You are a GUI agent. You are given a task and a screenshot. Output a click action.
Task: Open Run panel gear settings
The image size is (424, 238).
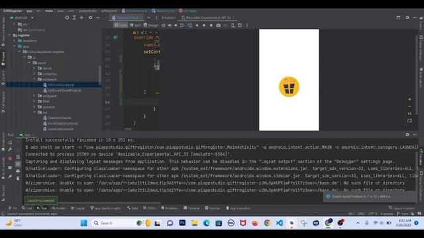point(407,134)
